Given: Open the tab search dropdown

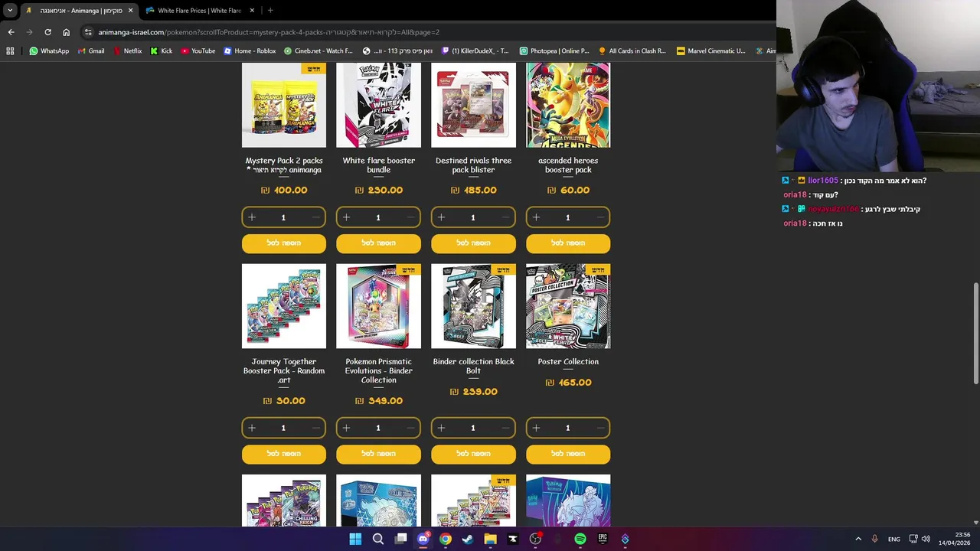Looking at the screenshot, I should click(10, 11).
